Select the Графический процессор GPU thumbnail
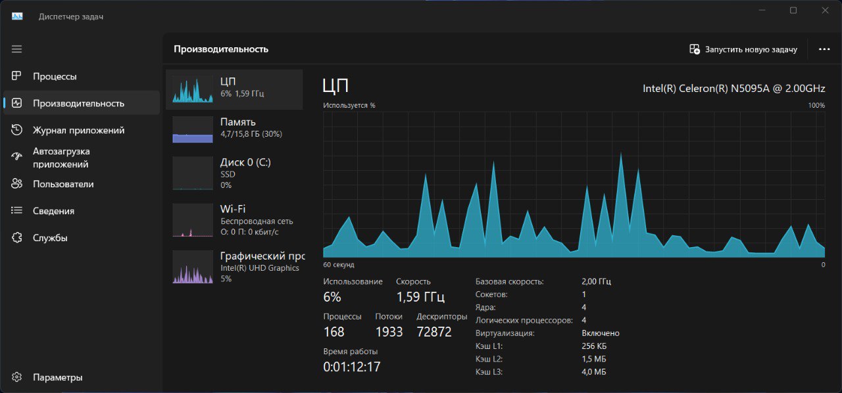The width and height of the screenshot is (842, 393). 193,267
